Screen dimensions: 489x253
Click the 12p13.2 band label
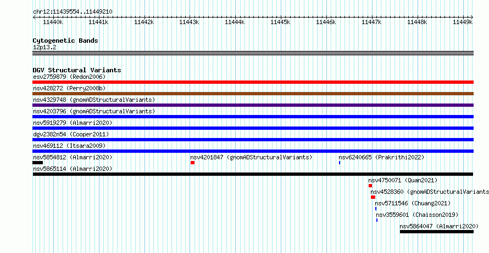(45, 47)
